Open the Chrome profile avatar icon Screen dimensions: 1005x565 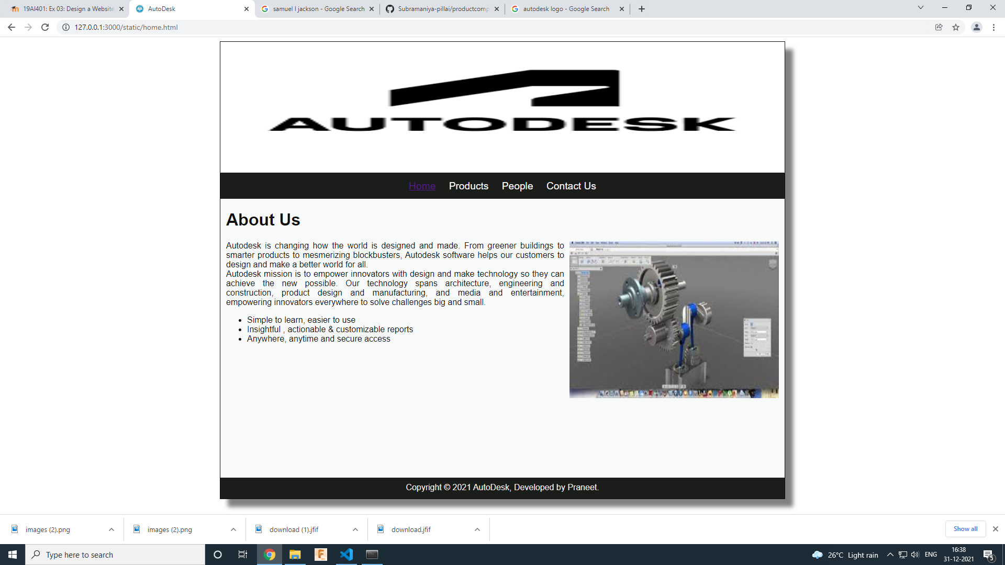pyautogui.click(x=976, y=27)
